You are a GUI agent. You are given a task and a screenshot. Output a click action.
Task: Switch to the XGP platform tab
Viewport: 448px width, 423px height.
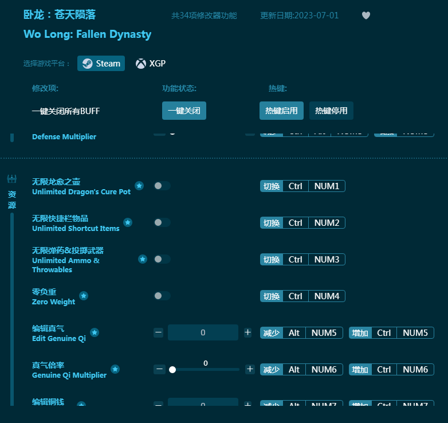151,64
